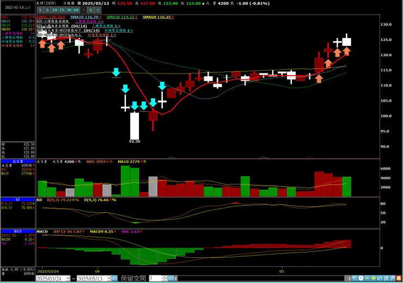Viewport: 403px width, 283px height.
Task: Click the reserved space number input field
Action: click(155, 279)
